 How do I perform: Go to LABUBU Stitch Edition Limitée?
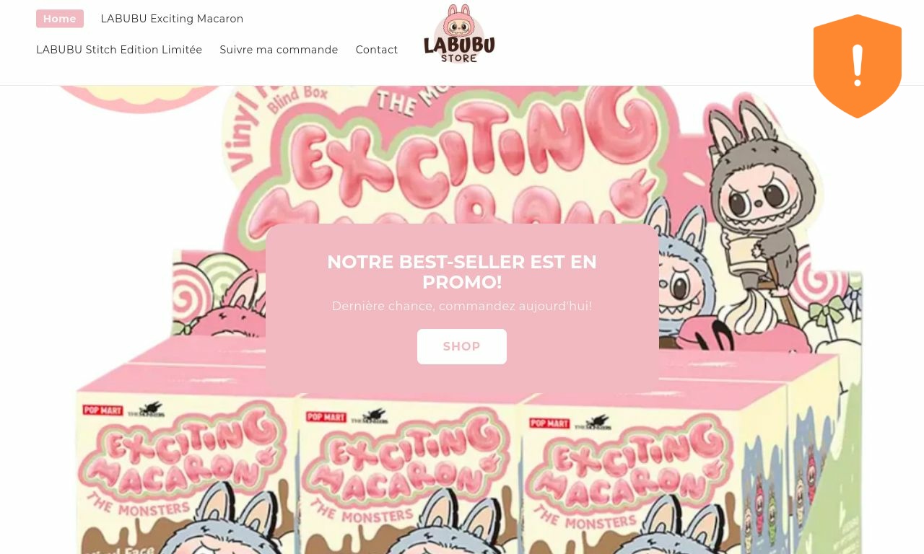(119, 50)
